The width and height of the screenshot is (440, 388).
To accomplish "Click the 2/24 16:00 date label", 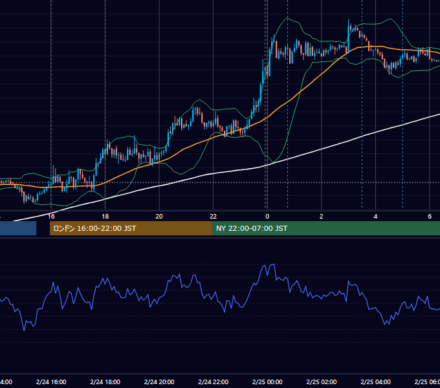I will click(x=51, y=382).
